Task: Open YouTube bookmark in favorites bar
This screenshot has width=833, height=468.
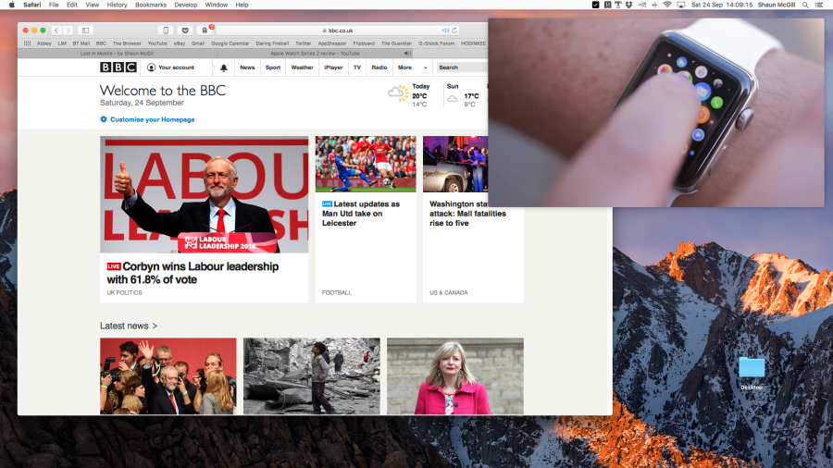Action: [157, 43]
